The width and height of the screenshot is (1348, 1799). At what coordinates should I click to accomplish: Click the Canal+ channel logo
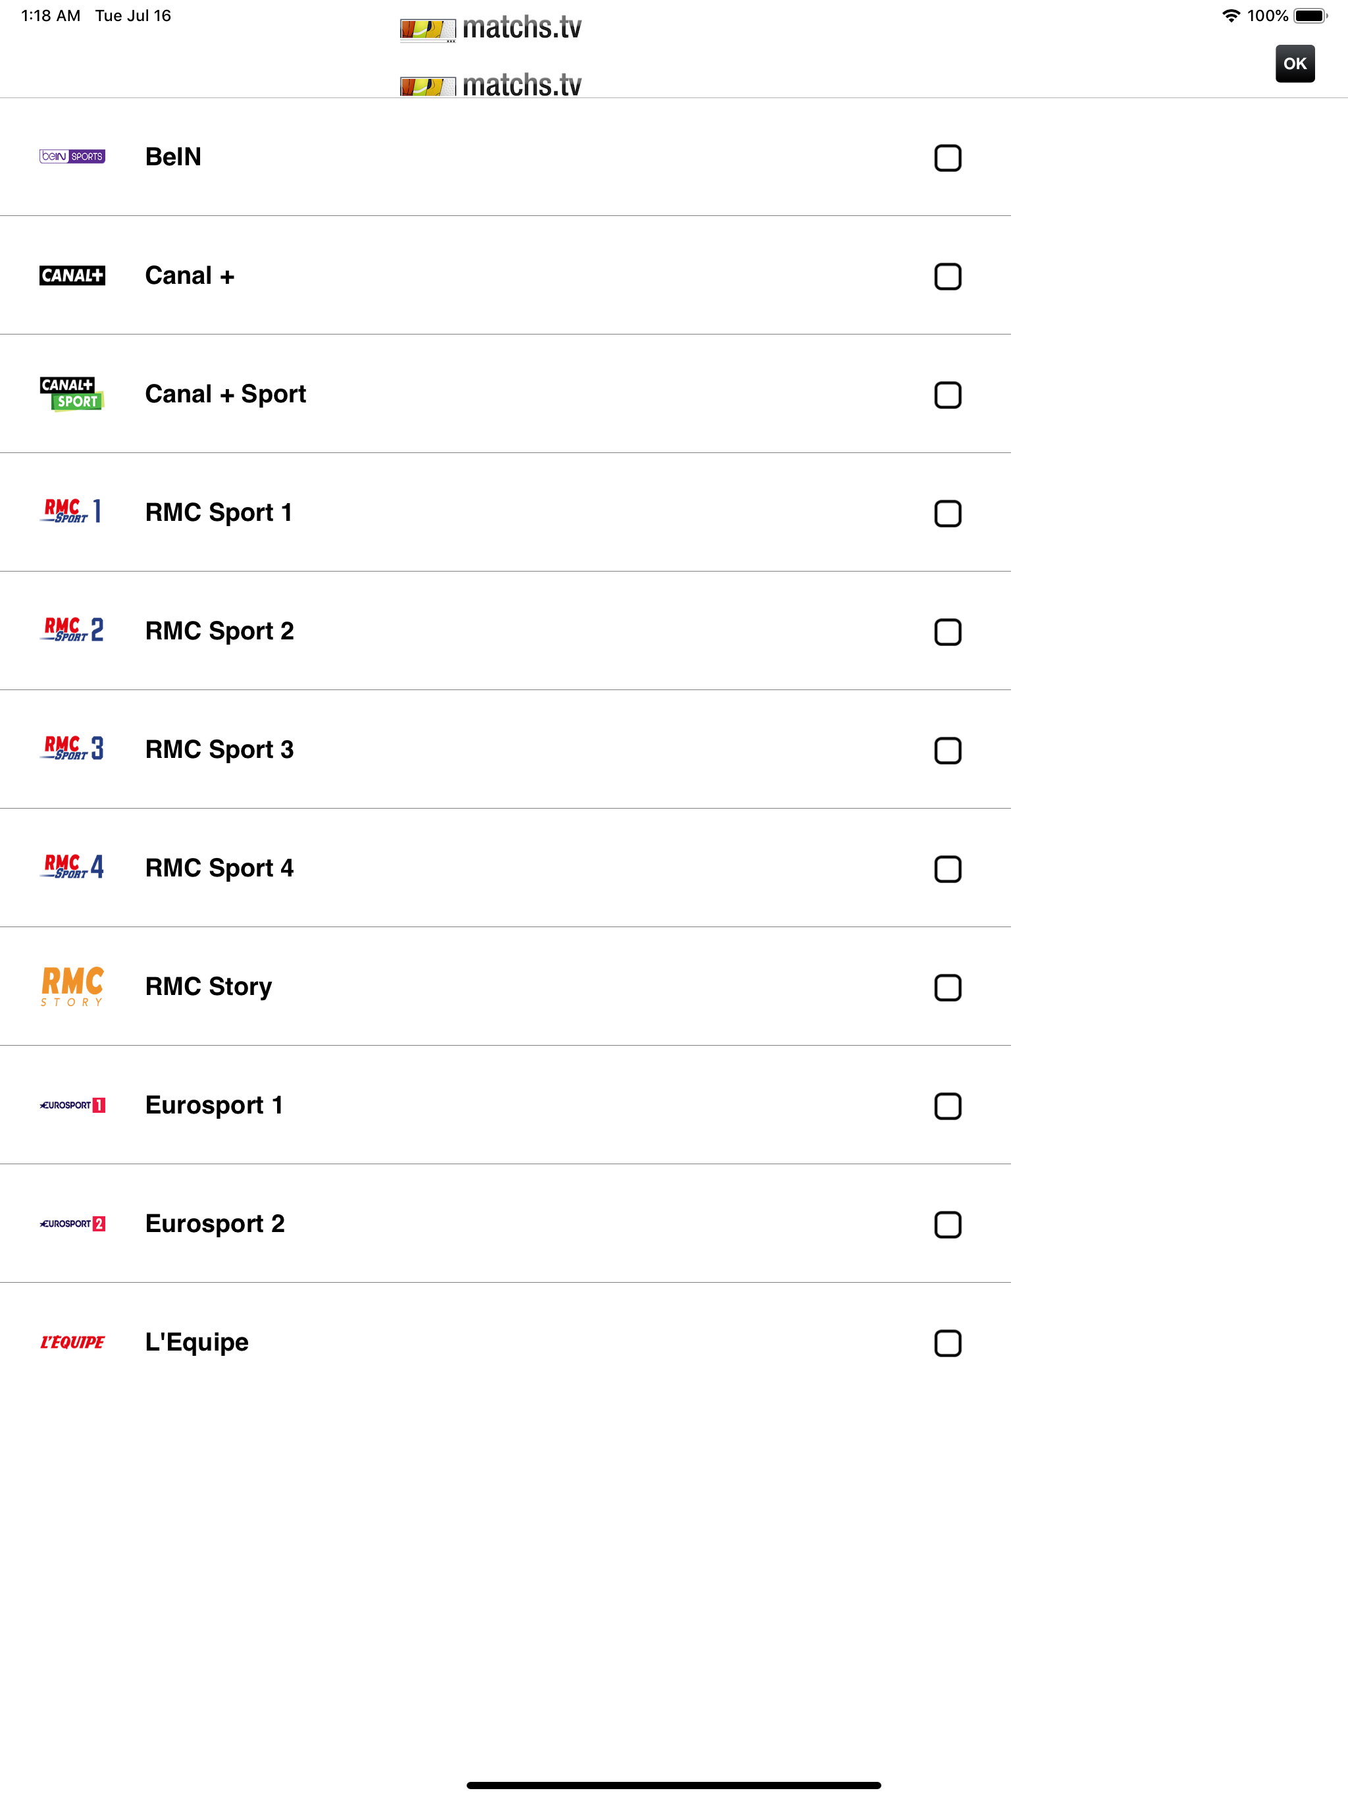tap(72, 276)
